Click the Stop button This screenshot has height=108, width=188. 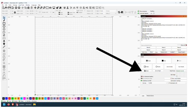[164, 61]
